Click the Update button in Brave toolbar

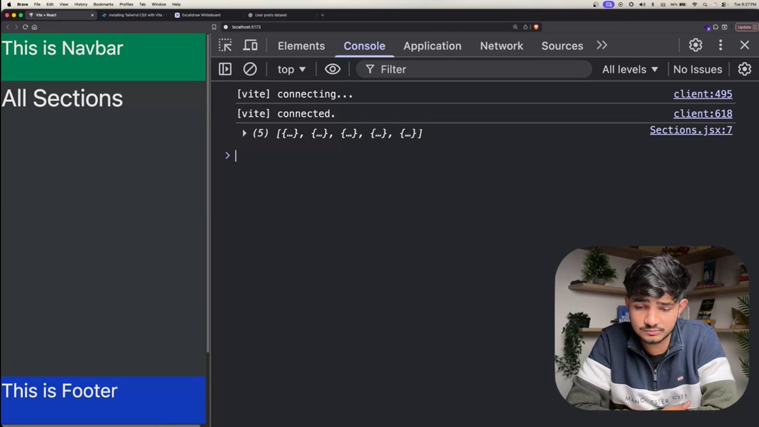click(746, 27)
